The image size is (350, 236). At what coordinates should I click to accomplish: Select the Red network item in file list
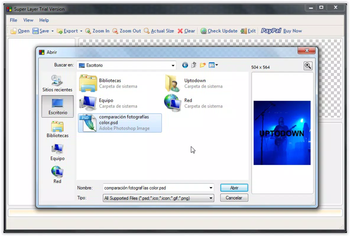tap(193, 103)
